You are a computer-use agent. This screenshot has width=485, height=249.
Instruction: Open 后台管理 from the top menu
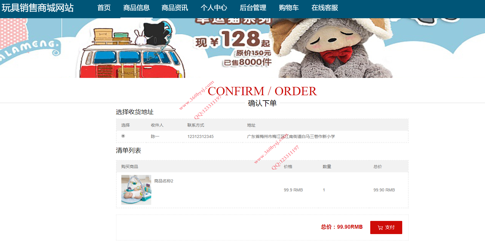click(253, 8)
